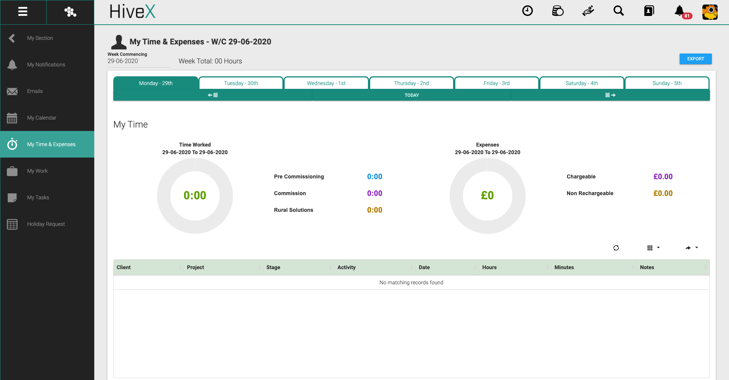
Task: Open My Calendar from the sidebar
Action: coord(42,118)
